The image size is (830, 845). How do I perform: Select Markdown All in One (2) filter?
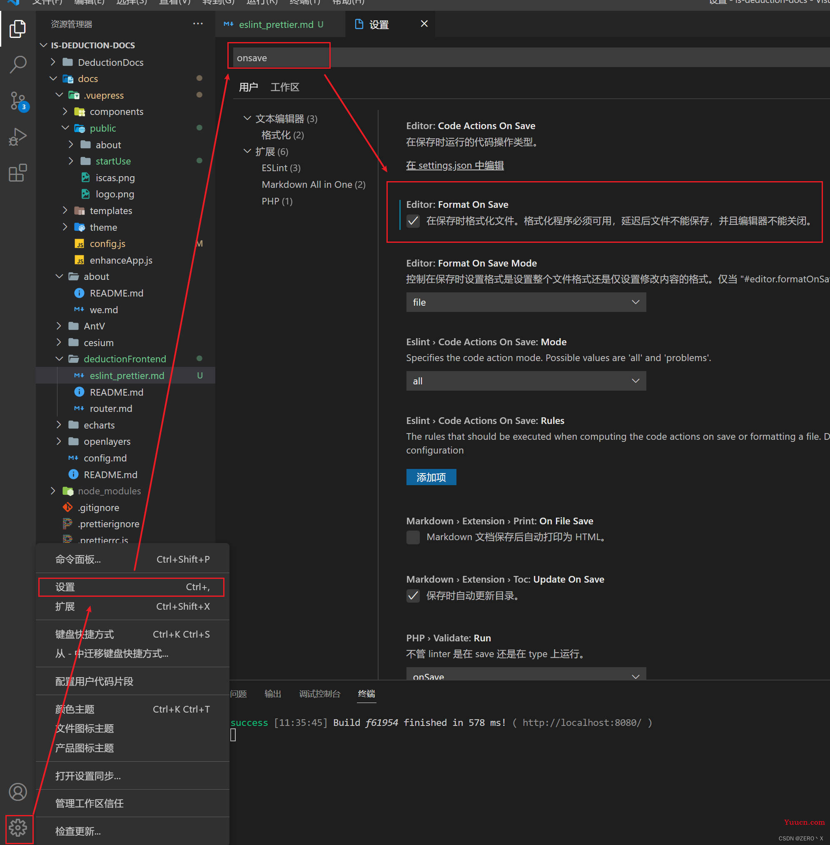coord(314,184)
